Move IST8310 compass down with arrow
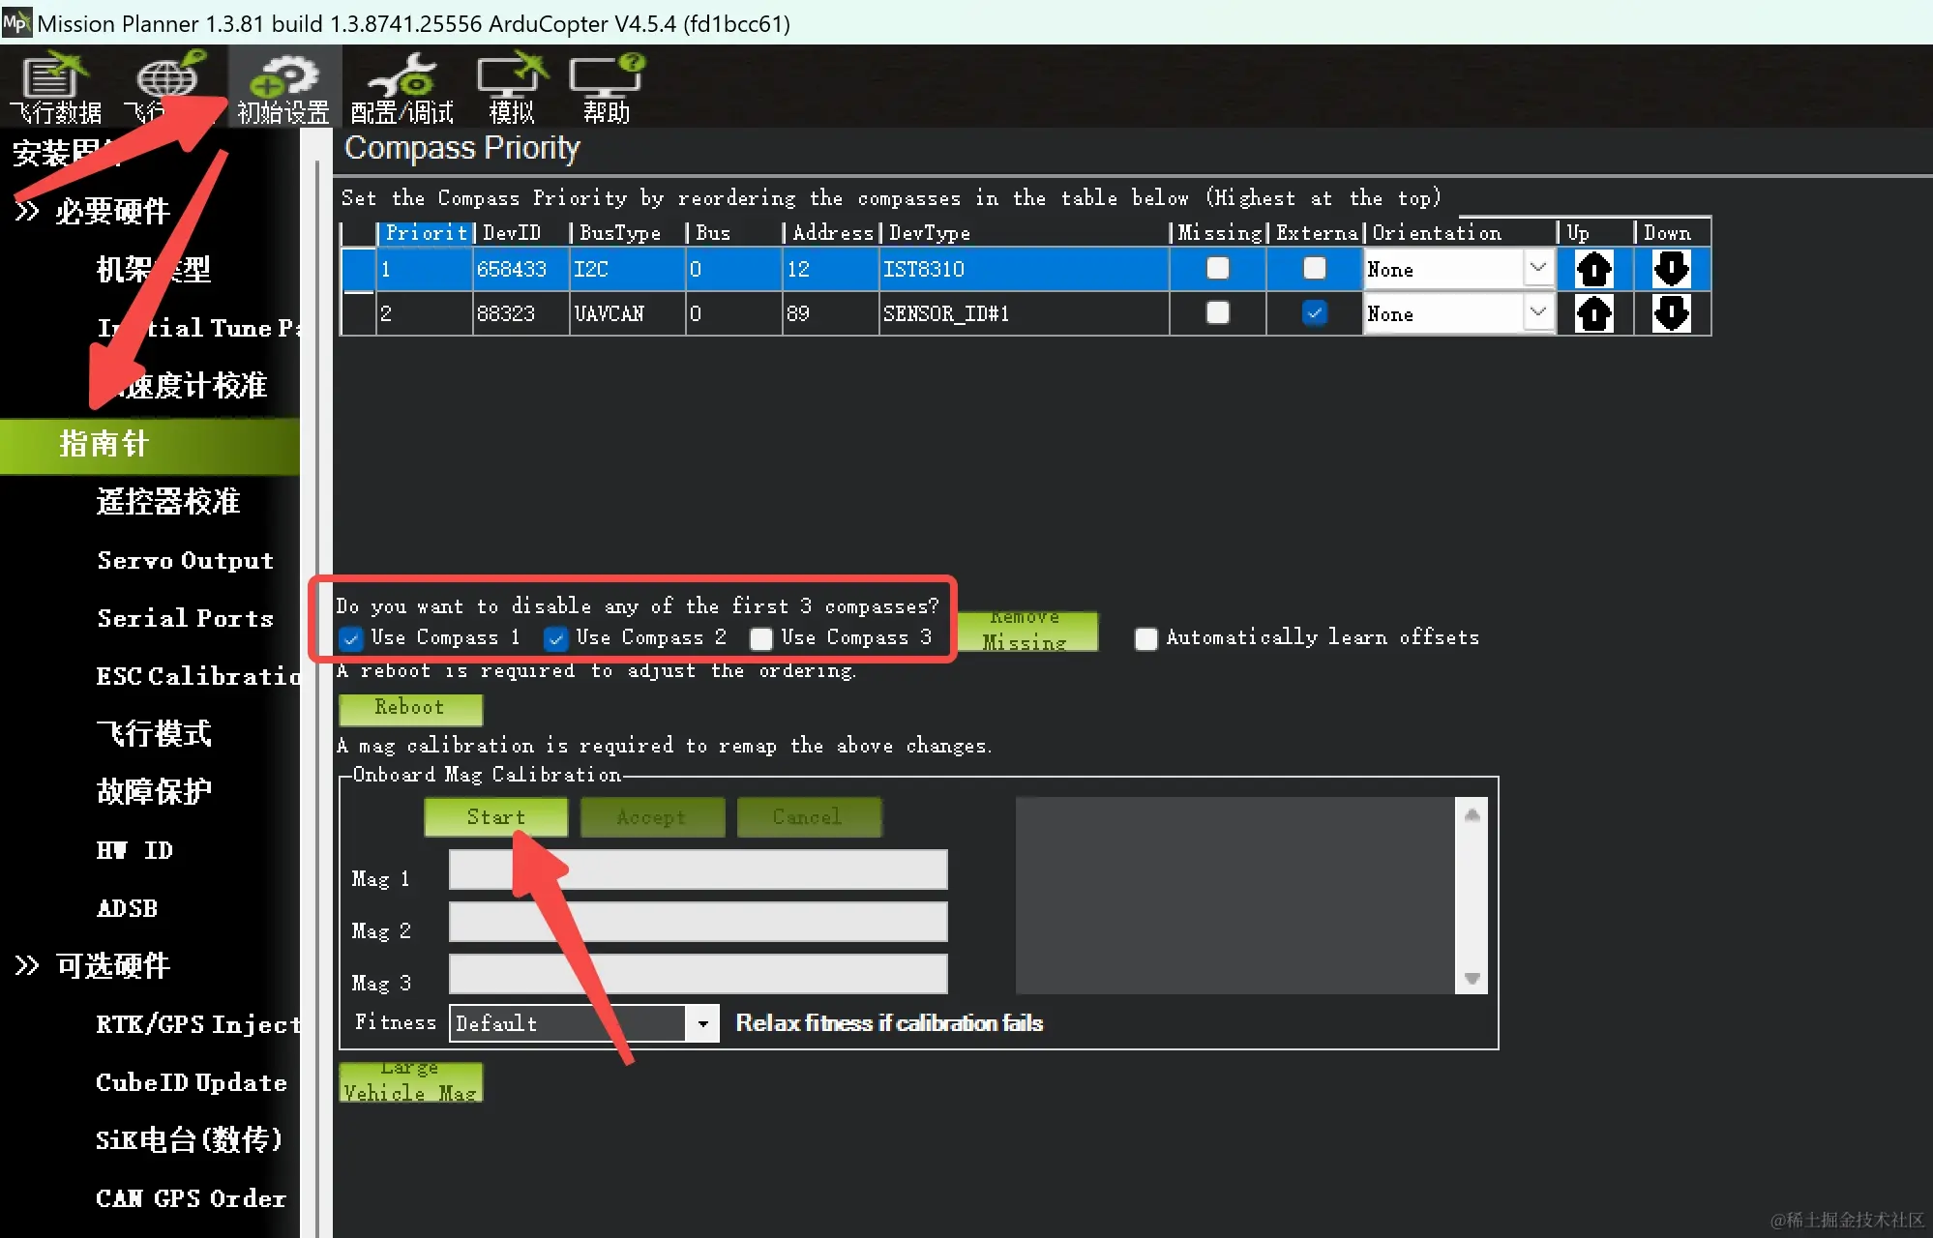The width and height of the screenshot is (1933, 1238). (x=1671, y=269)
